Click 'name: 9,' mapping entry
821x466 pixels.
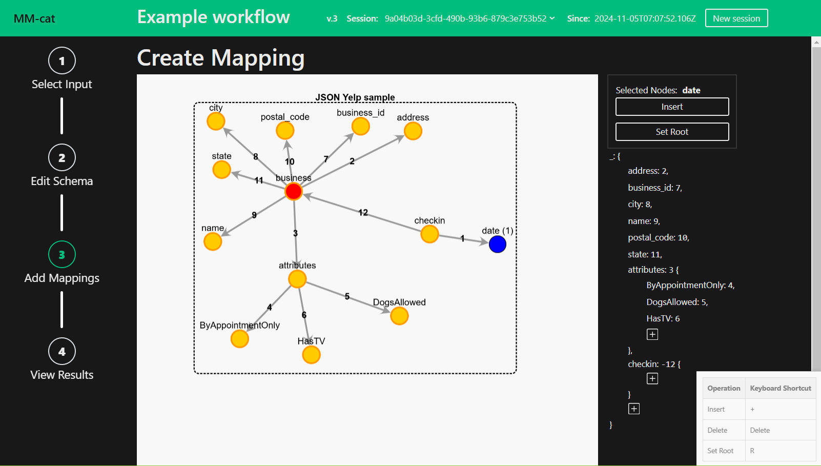click(x=644, y=221)
